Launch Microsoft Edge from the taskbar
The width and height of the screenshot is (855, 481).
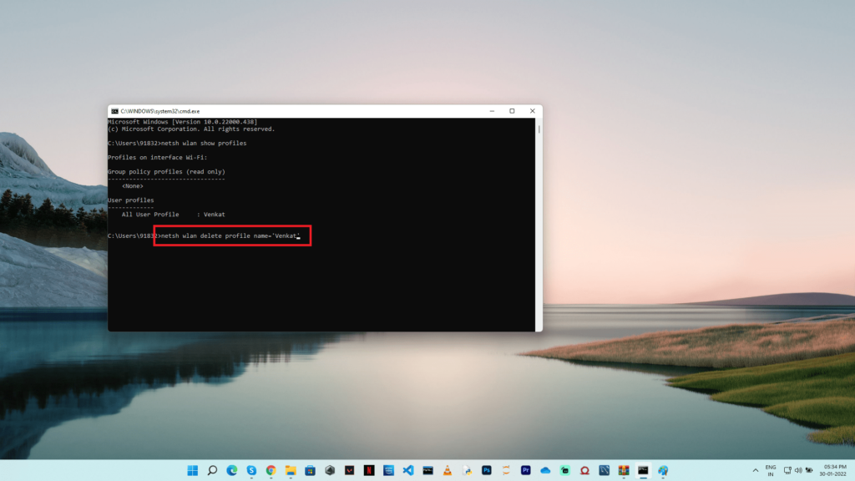pyautogui.click(x=232, y=470)
